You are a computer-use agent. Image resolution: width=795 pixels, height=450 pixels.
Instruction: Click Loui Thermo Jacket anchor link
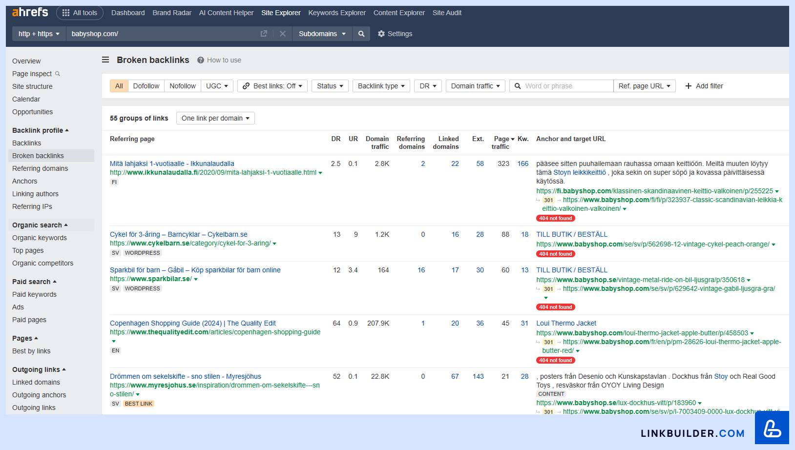tap(566, 323)
